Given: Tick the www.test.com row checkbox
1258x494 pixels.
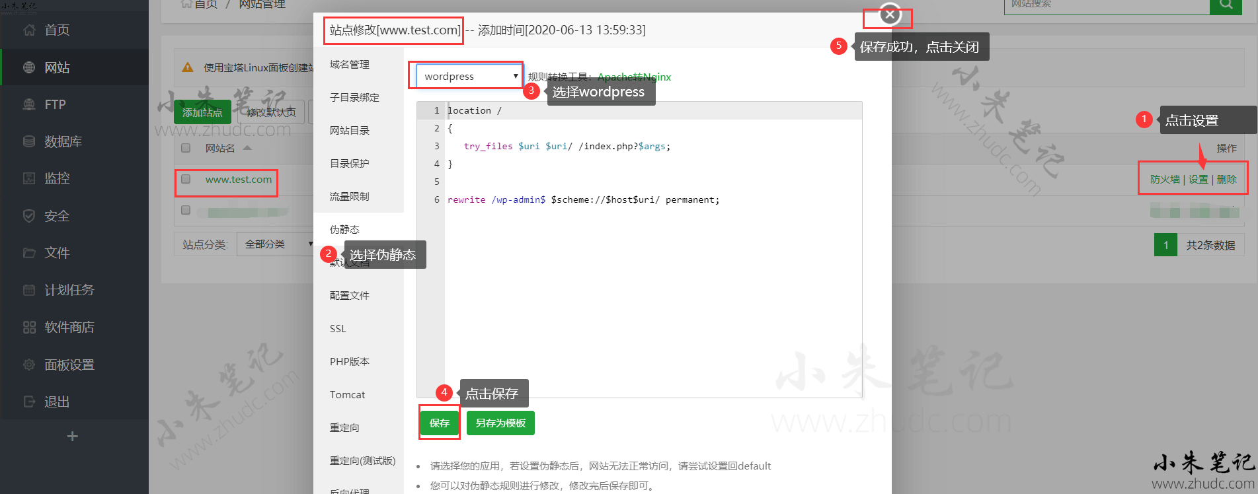Looking at the screenshot, I should coord(186,179).
